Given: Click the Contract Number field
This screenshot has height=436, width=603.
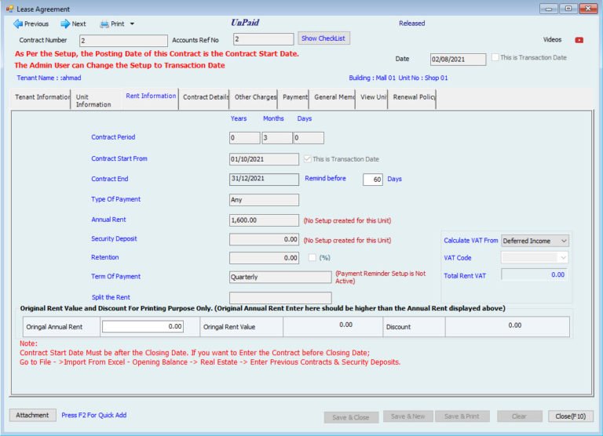Looking at the screenshot, I should (123, 40).
